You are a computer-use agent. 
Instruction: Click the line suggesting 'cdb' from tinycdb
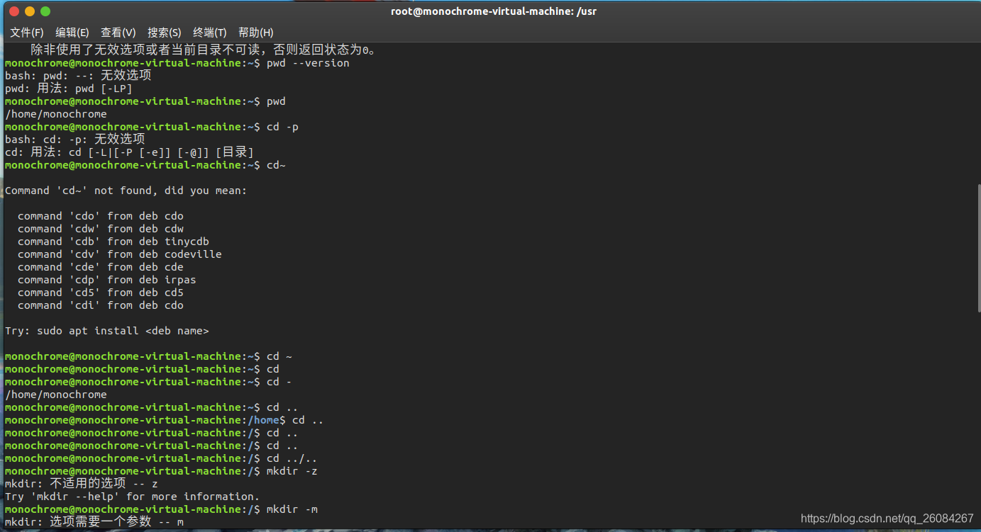[x=113, y=242]
